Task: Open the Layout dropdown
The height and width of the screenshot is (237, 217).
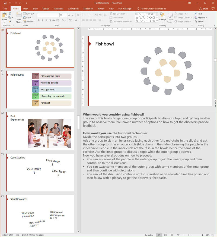Action: click(28, 14)
